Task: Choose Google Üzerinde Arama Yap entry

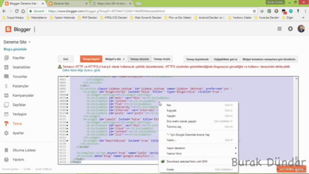Action: tap(198, 135)
